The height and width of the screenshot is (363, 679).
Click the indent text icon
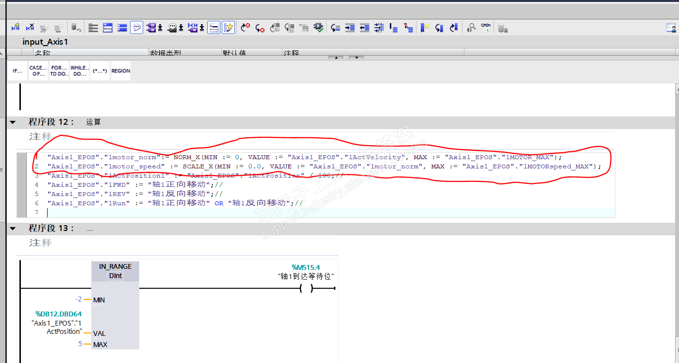coord(350,28)
